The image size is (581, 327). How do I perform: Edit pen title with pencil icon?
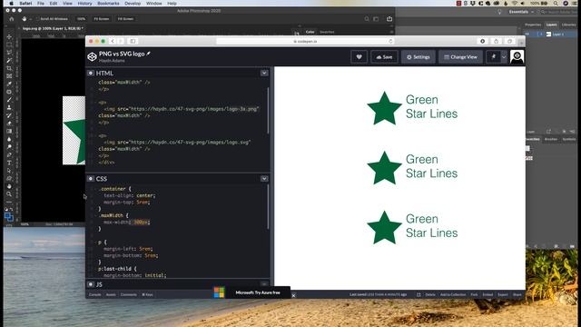(149, 54)
